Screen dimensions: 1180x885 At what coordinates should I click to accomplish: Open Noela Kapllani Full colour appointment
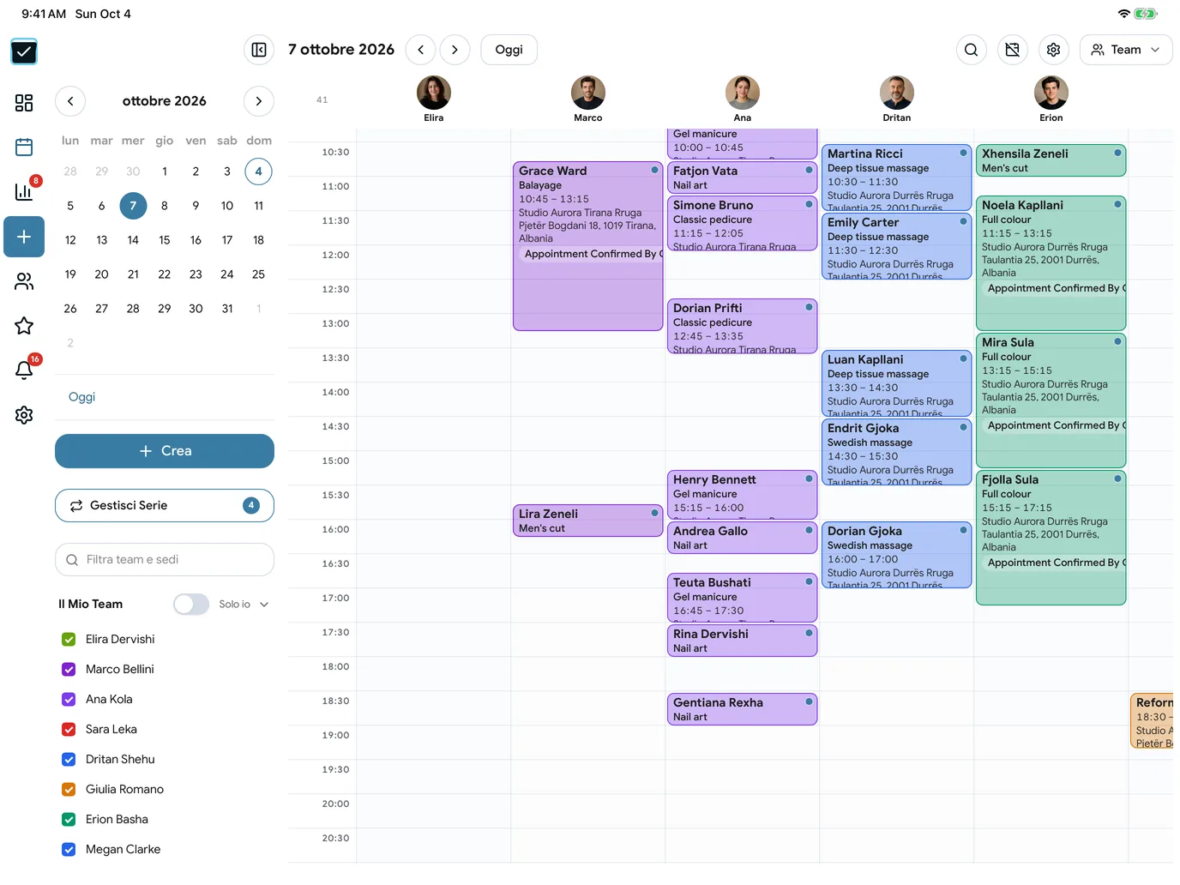tap(1051, 263)
